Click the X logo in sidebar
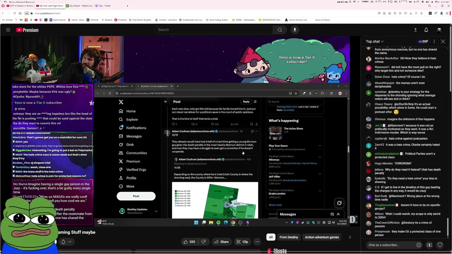This screenshot has width=452, height=254. (x=121, y=102)
